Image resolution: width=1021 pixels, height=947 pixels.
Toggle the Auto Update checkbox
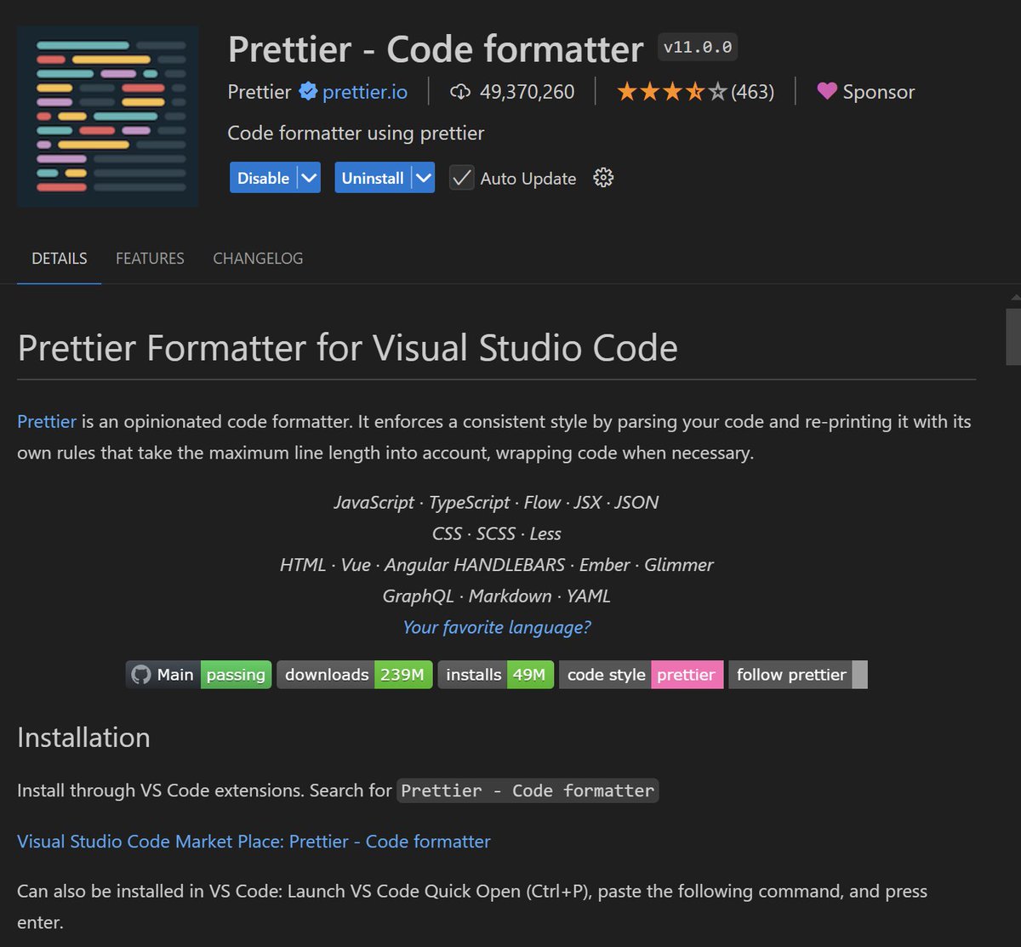pyautogui.click(x=462, y=178)
